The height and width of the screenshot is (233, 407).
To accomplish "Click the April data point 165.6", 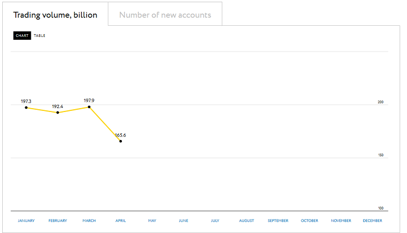I will tap(121, 141).
